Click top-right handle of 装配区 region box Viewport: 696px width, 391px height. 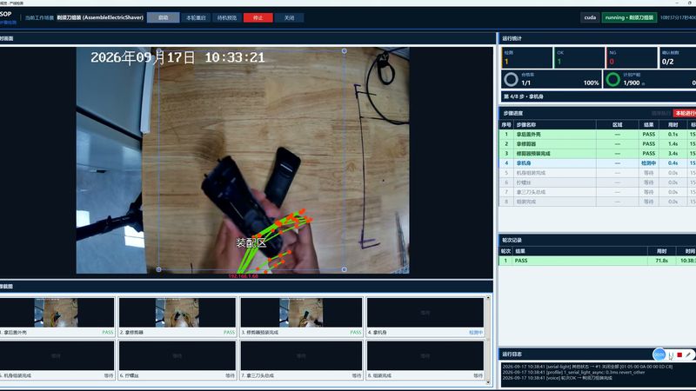(344, 51)
